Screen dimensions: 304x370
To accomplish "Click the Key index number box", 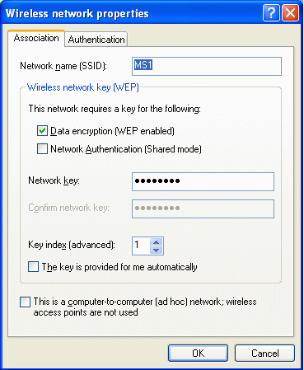I will [141, 246].
